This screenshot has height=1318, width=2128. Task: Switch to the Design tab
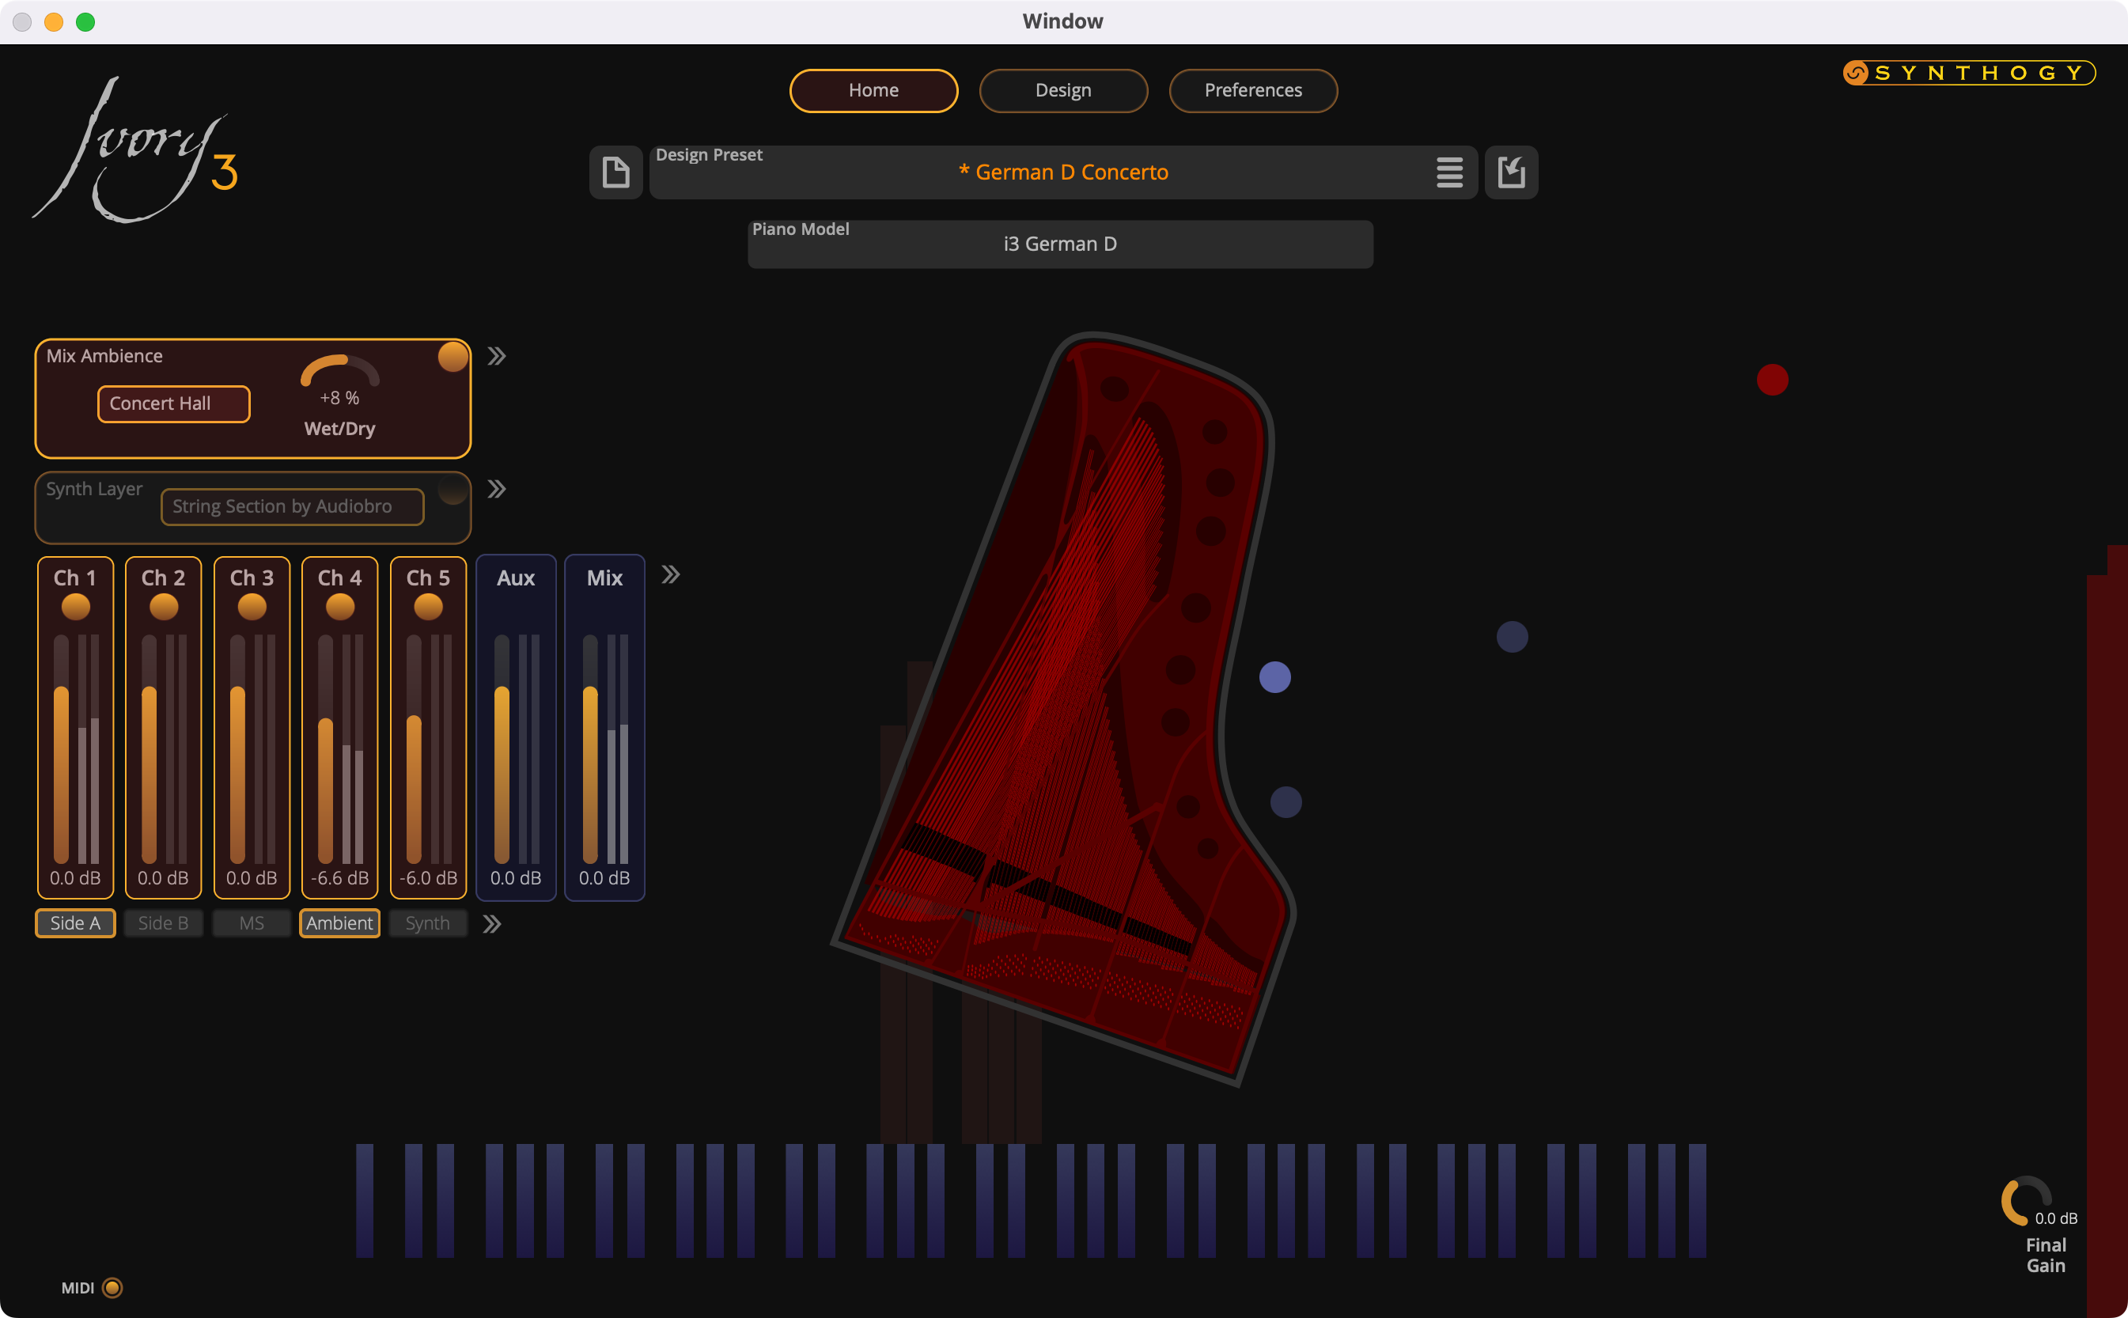(x=1063, y=91)
